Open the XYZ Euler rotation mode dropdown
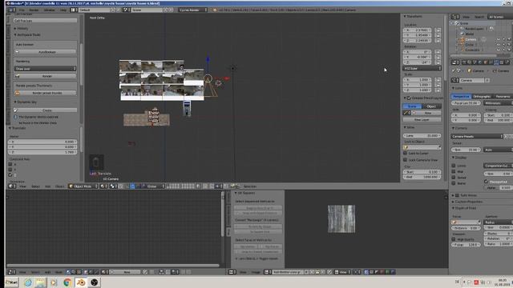The width and height of the screenshot is (513, 288). (422, 68)
